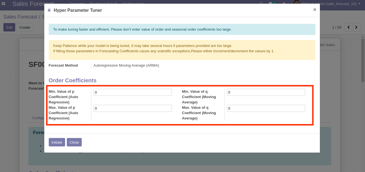
Task: Click the Mitchell Admin avatar picture
Action: pos(296,3)
